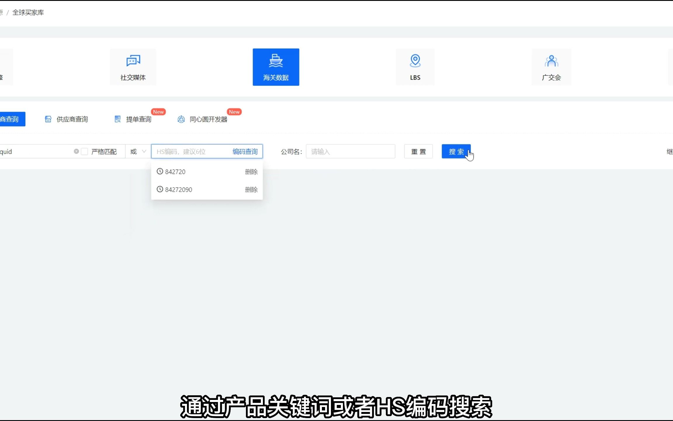The width and height of the screenshot is (673, 421).
Task: Click the 公司名 (Company Name) input field
Action: tap(350, 151)
